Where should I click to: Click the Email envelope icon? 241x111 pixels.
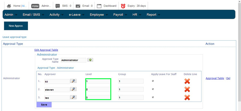[78, 6]
